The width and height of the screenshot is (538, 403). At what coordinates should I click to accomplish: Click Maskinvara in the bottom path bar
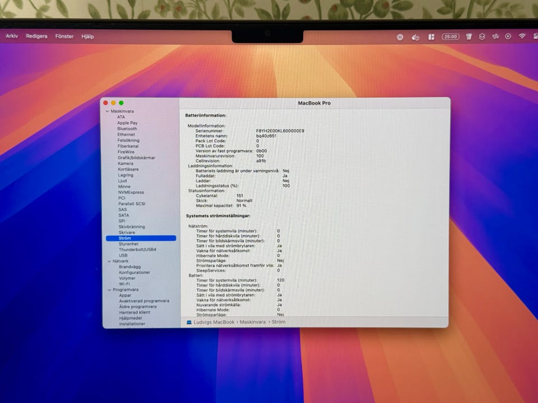coord(252,322)
